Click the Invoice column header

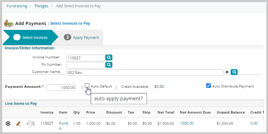point(47,112)
